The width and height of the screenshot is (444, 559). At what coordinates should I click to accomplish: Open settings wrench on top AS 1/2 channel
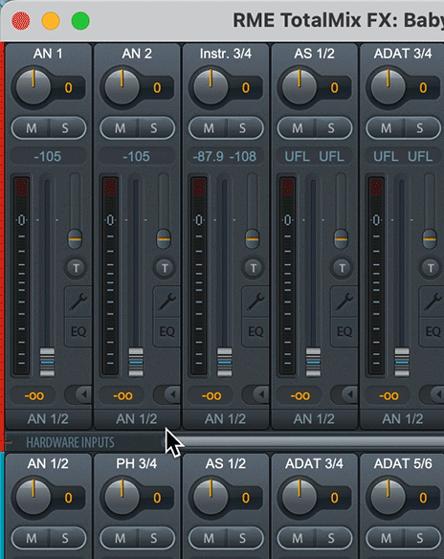(x=344, y=302)
